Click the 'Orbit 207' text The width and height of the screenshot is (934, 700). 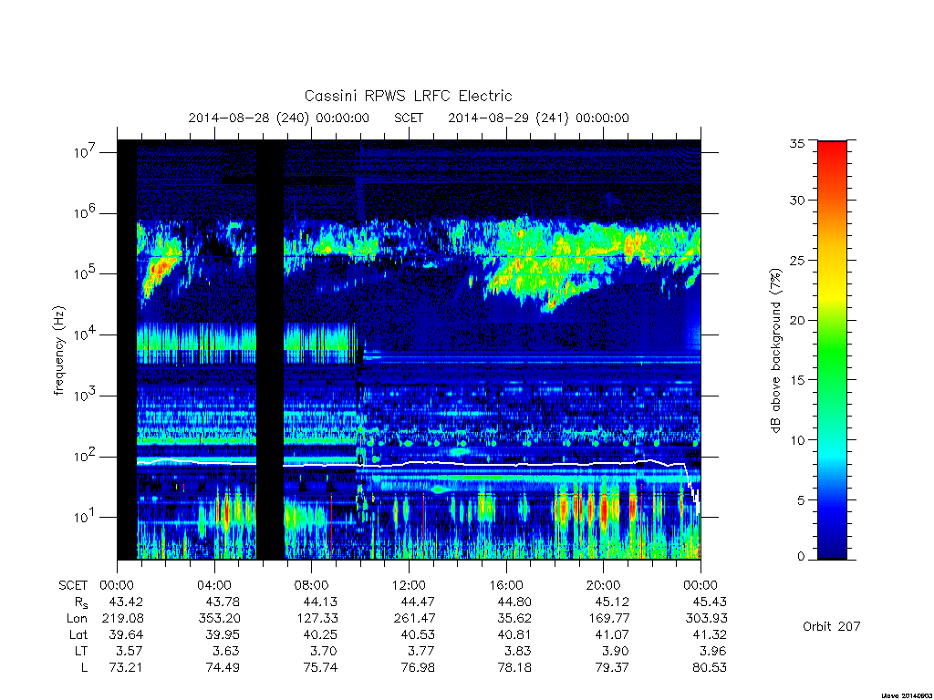[832, 626]
